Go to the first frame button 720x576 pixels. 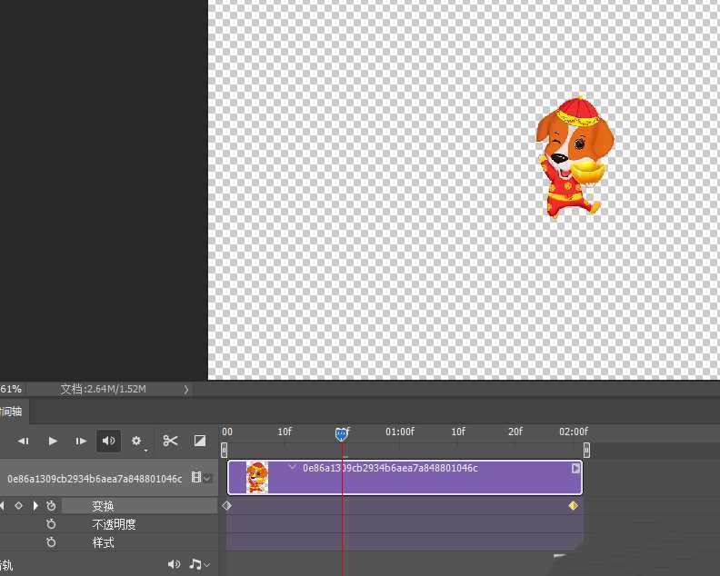coord(24,442)
